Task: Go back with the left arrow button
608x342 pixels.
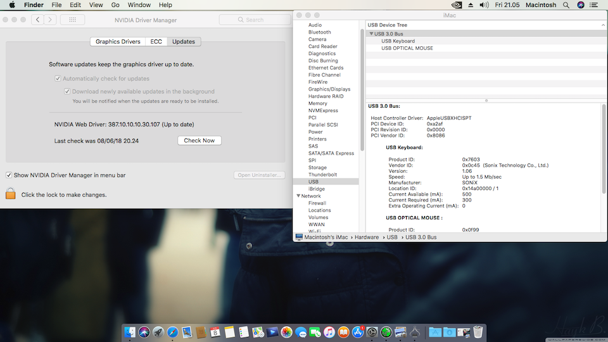Action: click(x=38, y=20)
